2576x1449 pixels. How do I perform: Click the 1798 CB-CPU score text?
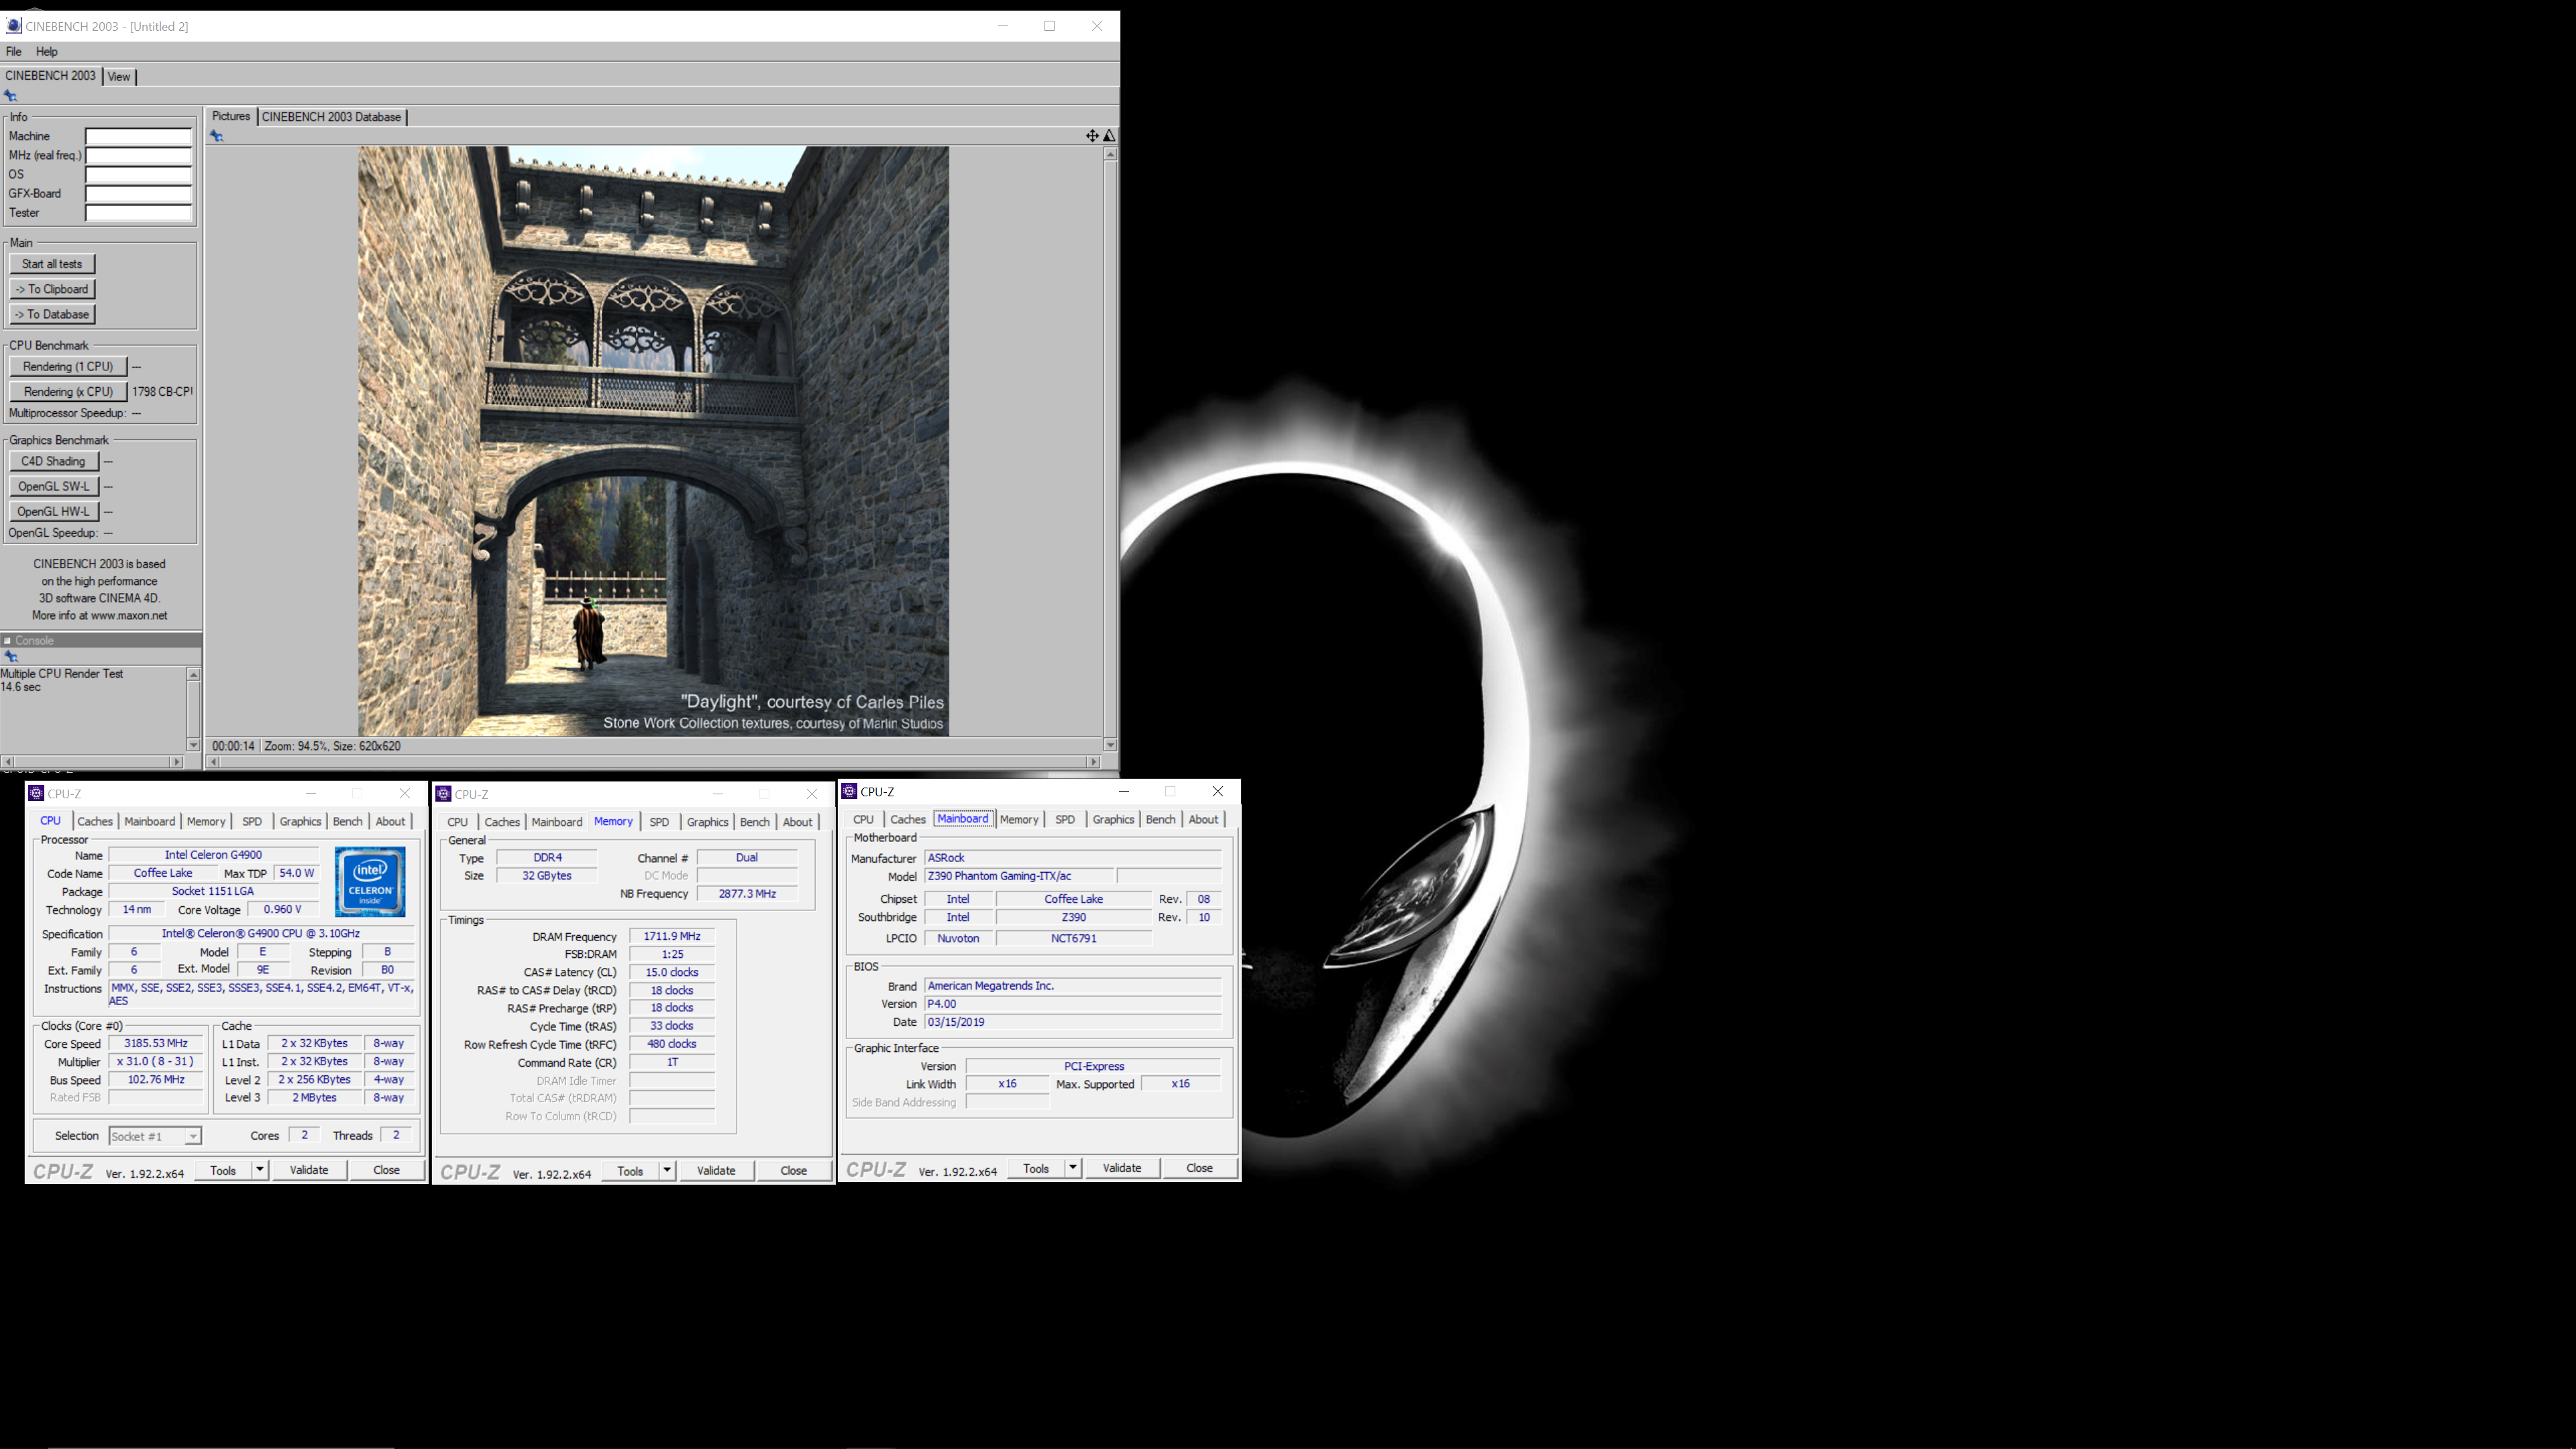[x=162, y=392]
